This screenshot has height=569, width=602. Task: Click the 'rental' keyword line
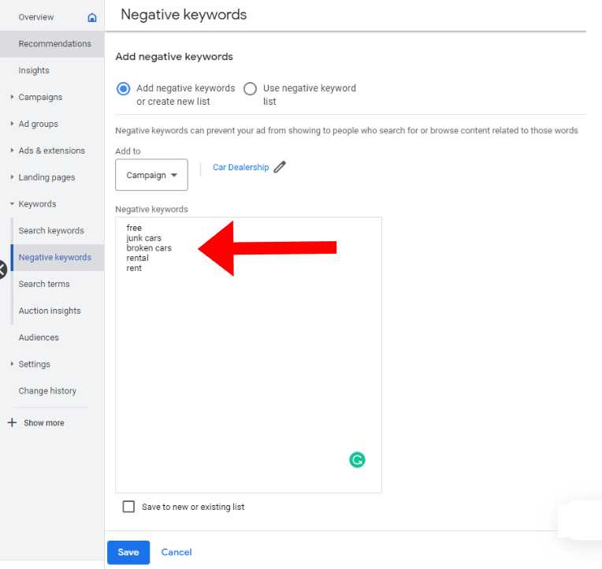tap(137, 258)
